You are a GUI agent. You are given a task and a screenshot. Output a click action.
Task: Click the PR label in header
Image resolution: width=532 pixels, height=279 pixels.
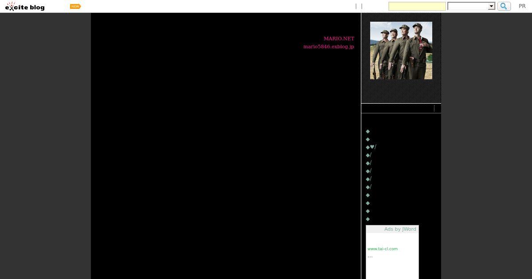click(522, 6)
